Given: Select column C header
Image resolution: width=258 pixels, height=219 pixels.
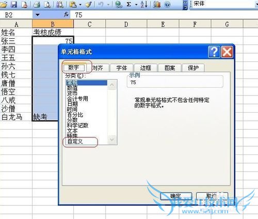Looking at the screenshot, I should click(89, 24).
